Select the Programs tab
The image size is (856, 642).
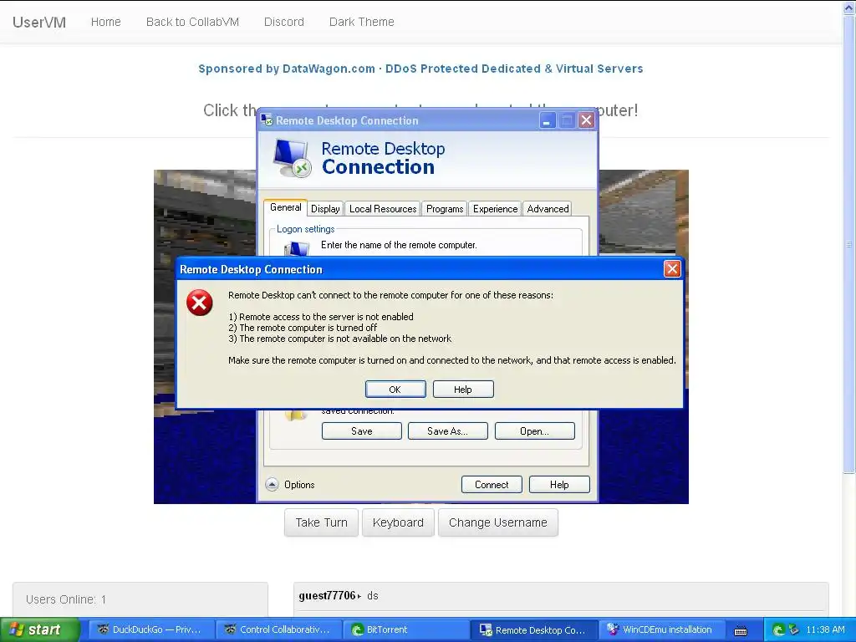click(x=445, y=208)
